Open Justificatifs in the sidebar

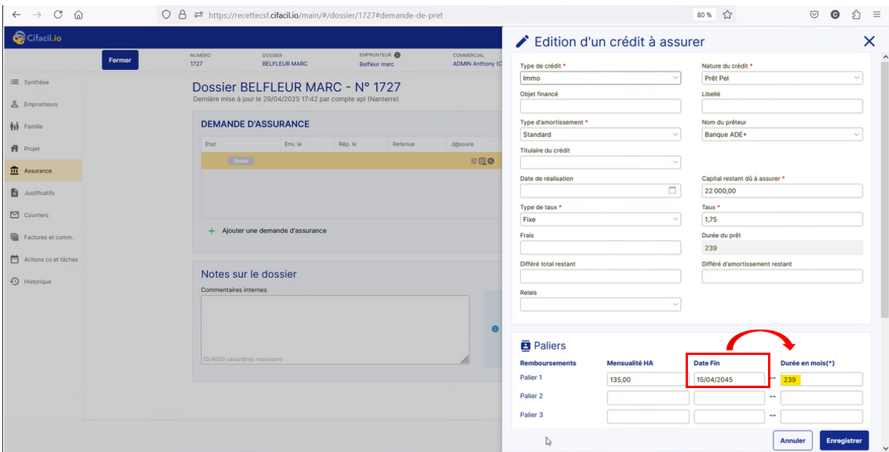click(x=39, y=193)
